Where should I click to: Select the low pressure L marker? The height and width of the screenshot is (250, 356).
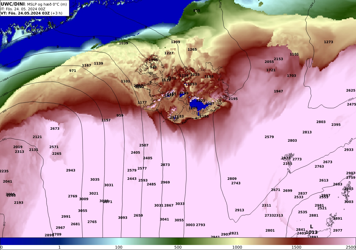[x=311, y=227]
